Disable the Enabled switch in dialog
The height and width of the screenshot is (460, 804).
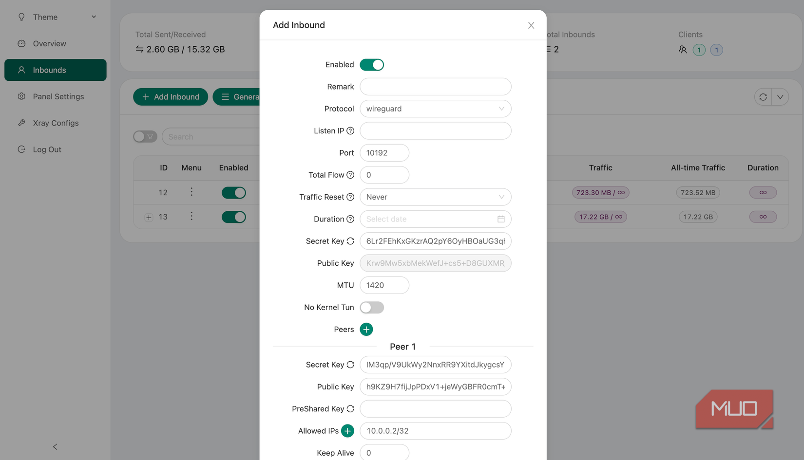pyautogui.click(x=372, y=65)
